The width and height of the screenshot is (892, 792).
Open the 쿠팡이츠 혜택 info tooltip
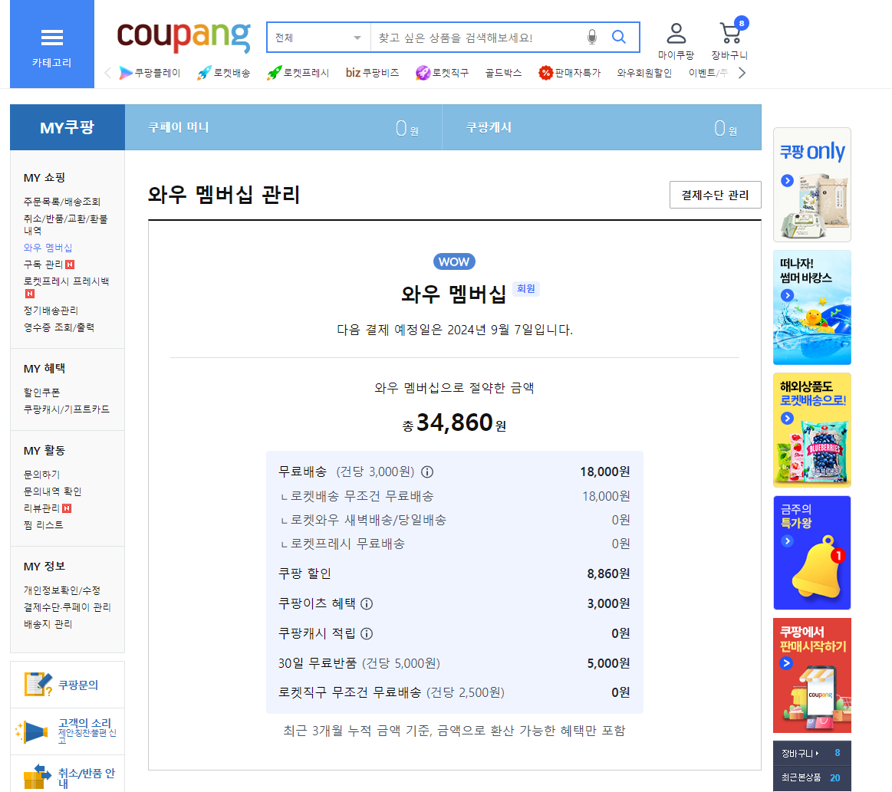[x=367, y=603]
